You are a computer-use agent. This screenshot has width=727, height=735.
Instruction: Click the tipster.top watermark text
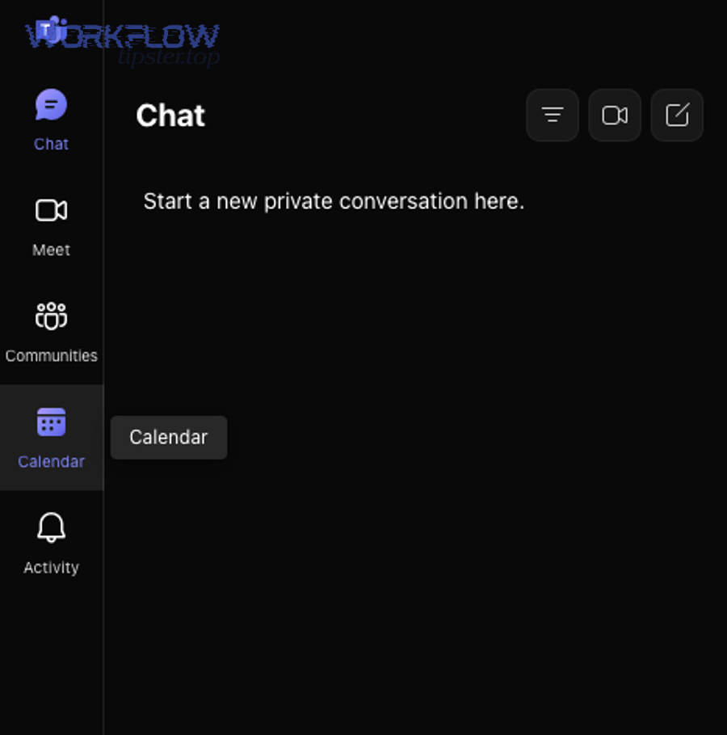tap(168, 57)
